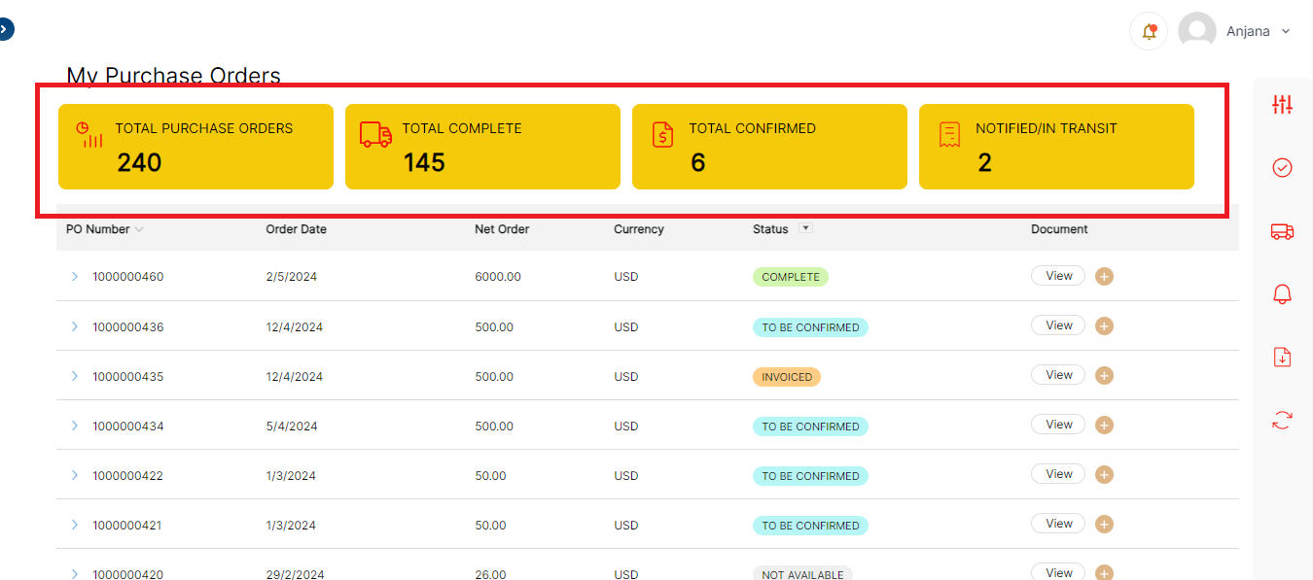Select the Notified/In Transit summary card
This screenshot has height=580, width=1313.
1056,147
